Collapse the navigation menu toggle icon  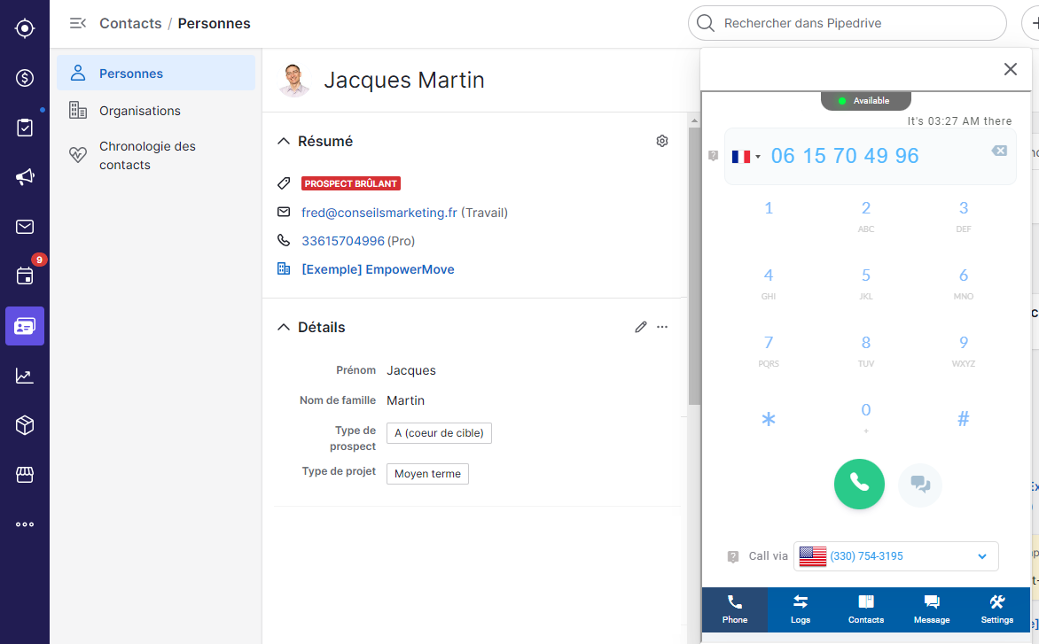[77, 23]
